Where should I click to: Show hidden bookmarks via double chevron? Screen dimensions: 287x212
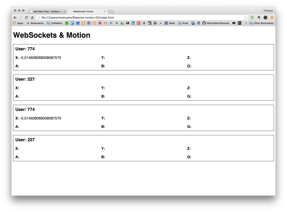(246, 23)
